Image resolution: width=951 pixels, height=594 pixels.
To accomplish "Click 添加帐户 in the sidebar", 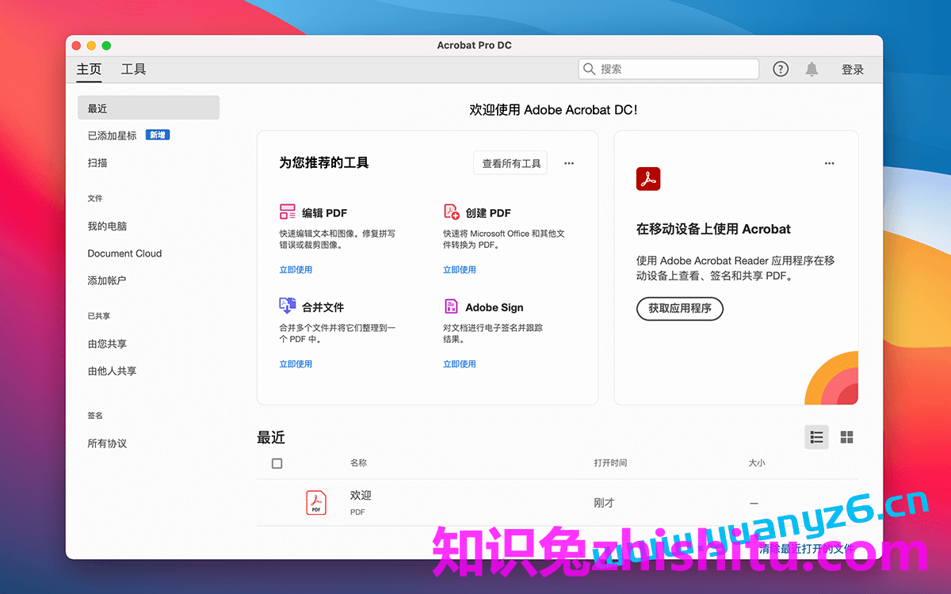I will click(x=107, y=280).
